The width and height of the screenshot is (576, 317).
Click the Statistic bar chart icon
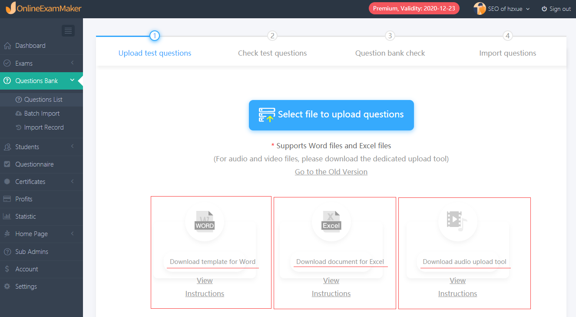(7, 217)
